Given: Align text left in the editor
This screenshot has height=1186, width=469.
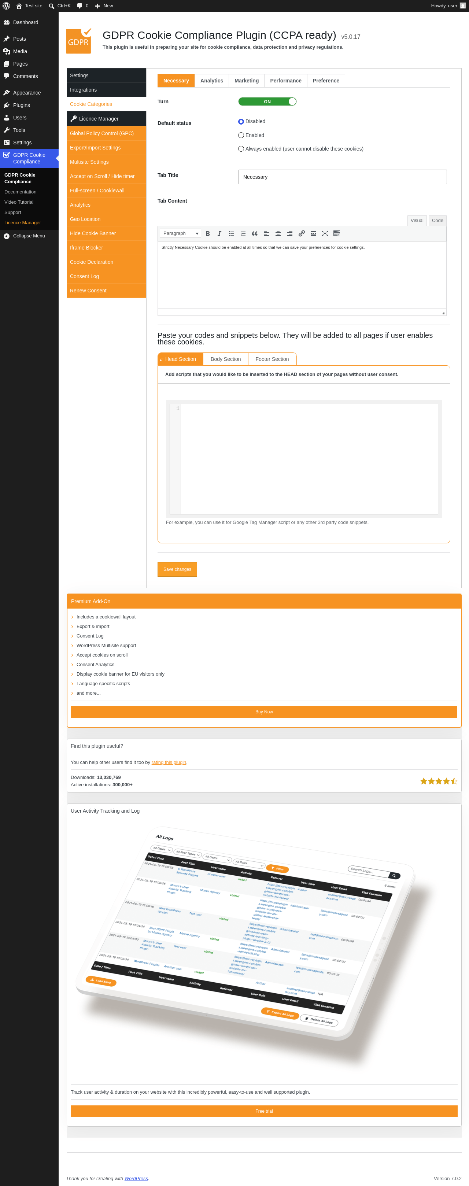Looking at the screenshot, I should pyautogui.click(x=266, y=233).
